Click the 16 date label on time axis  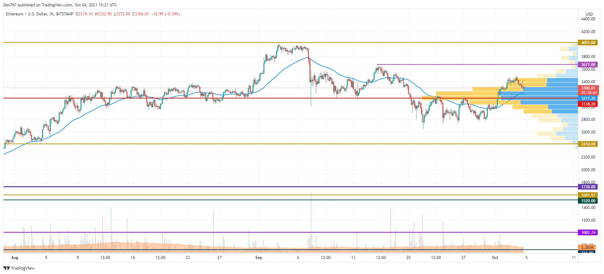pos(133,258)
